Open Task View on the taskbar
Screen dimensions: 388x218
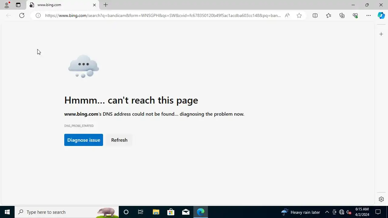click(x=141, y=212)
